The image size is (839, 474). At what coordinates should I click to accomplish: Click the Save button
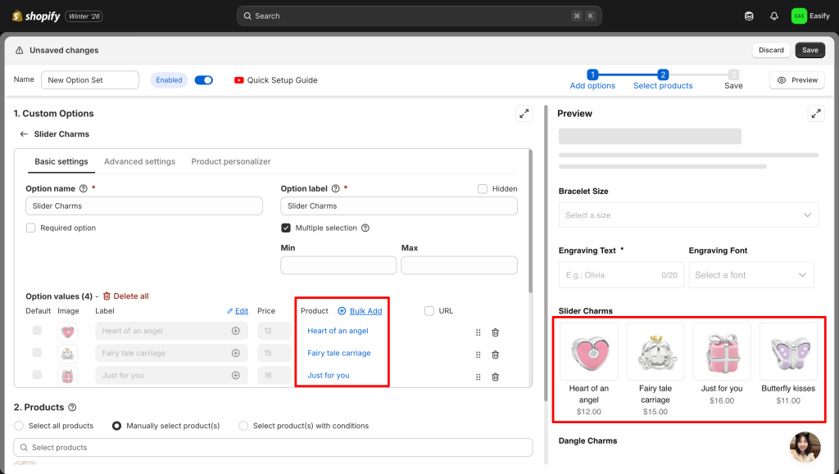click(810, 50)
